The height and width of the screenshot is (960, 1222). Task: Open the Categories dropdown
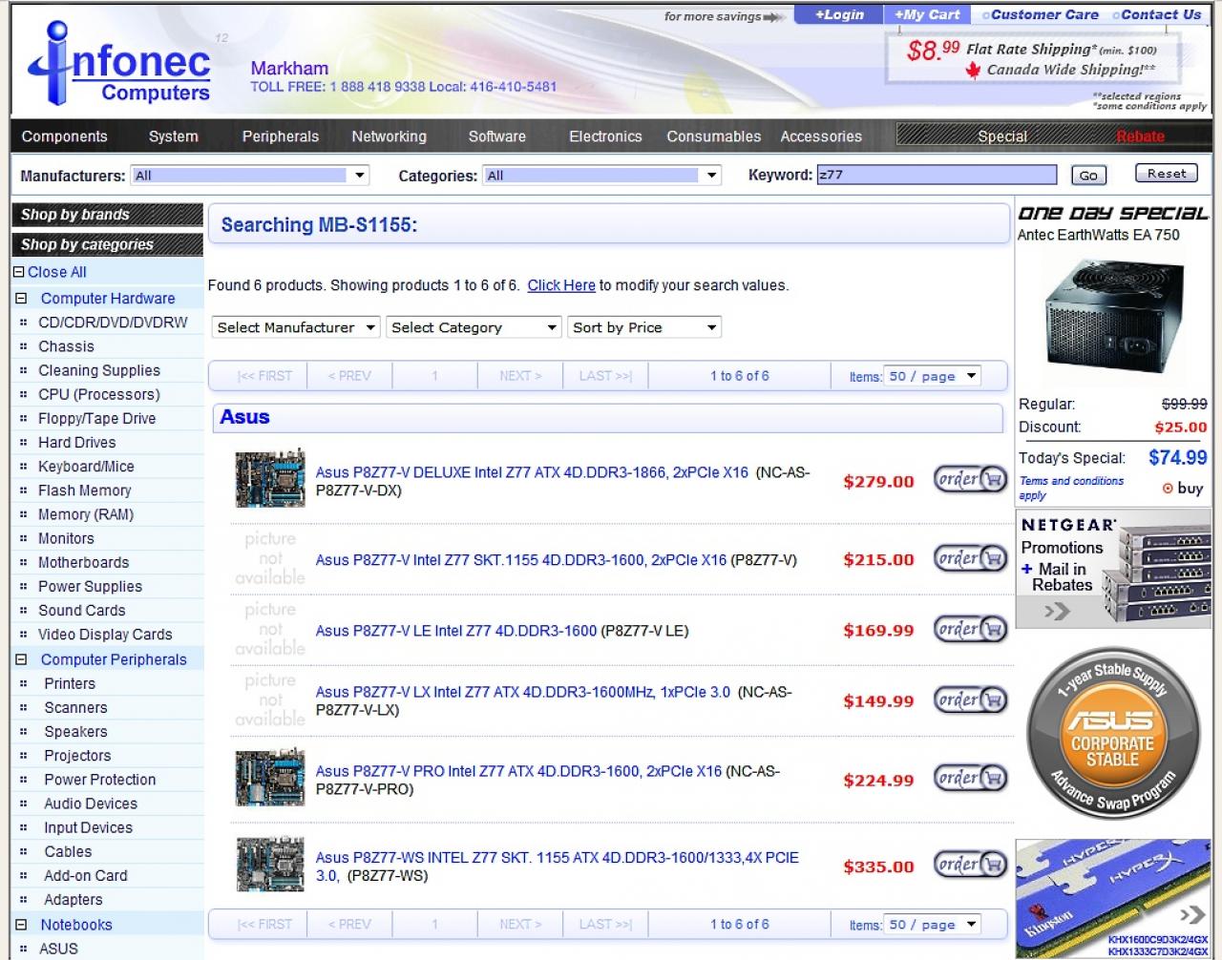pos(602,176)
